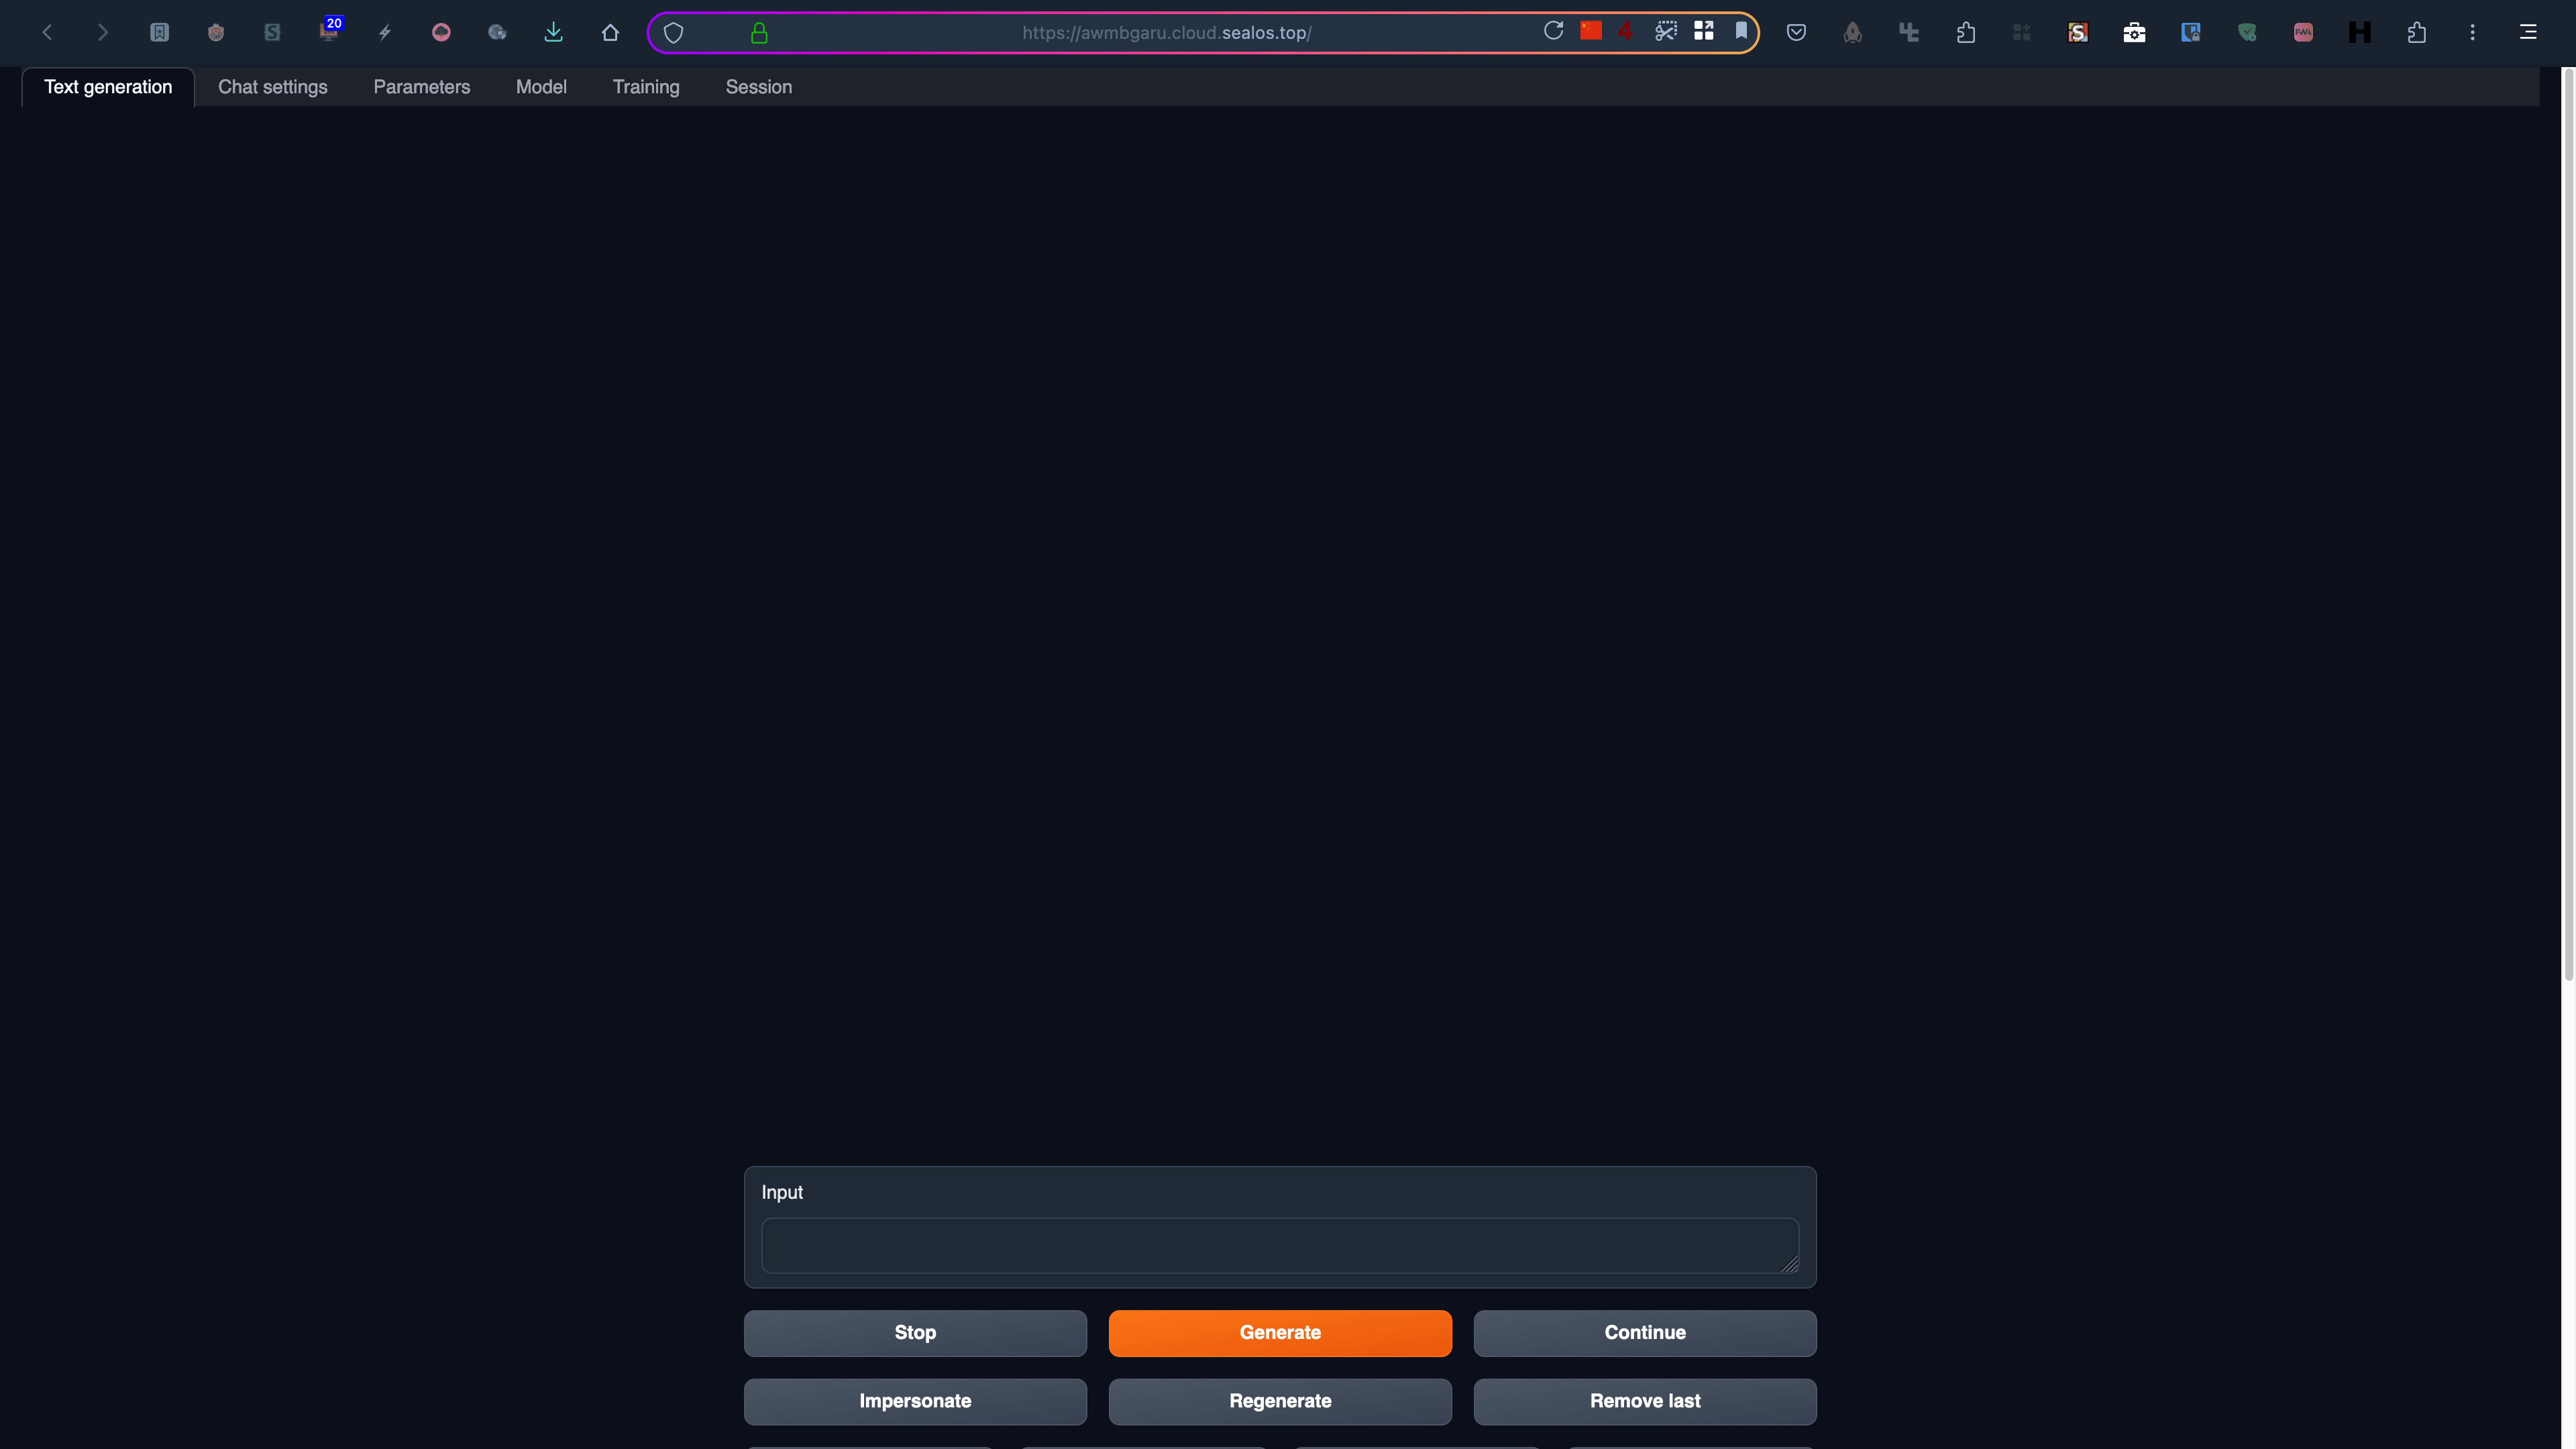Go forward with the browser forward arrow

point(102,33)
